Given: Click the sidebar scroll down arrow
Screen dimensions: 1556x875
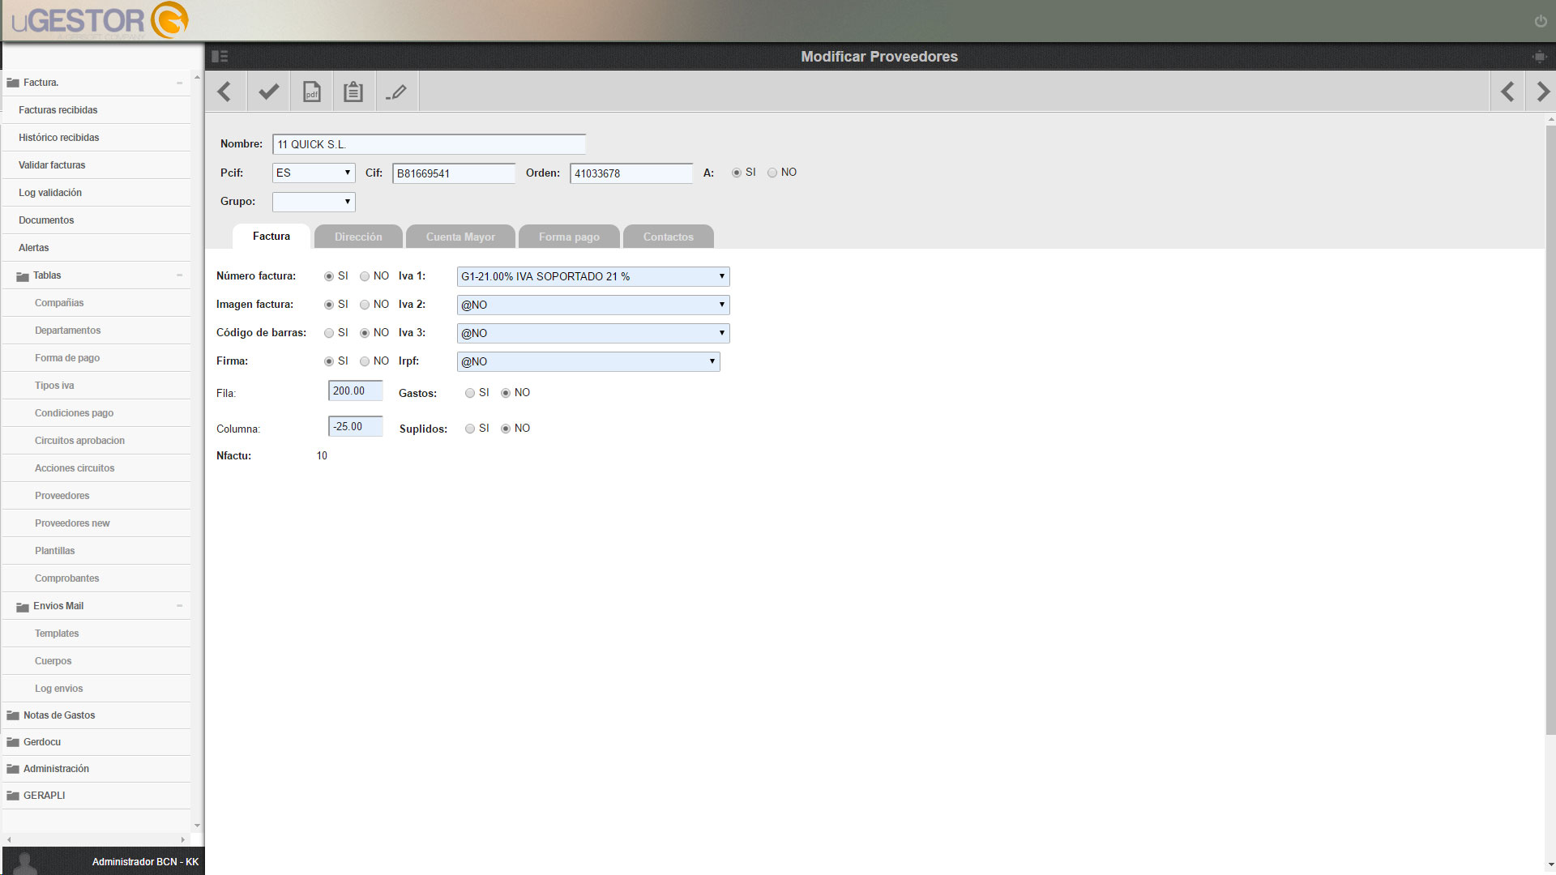Looking at the screenshot, I should [x=197, y=826].
